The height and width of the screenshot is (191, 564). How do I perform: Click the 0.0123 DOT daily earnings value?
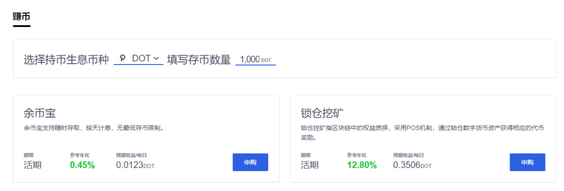tap(135, 165)
